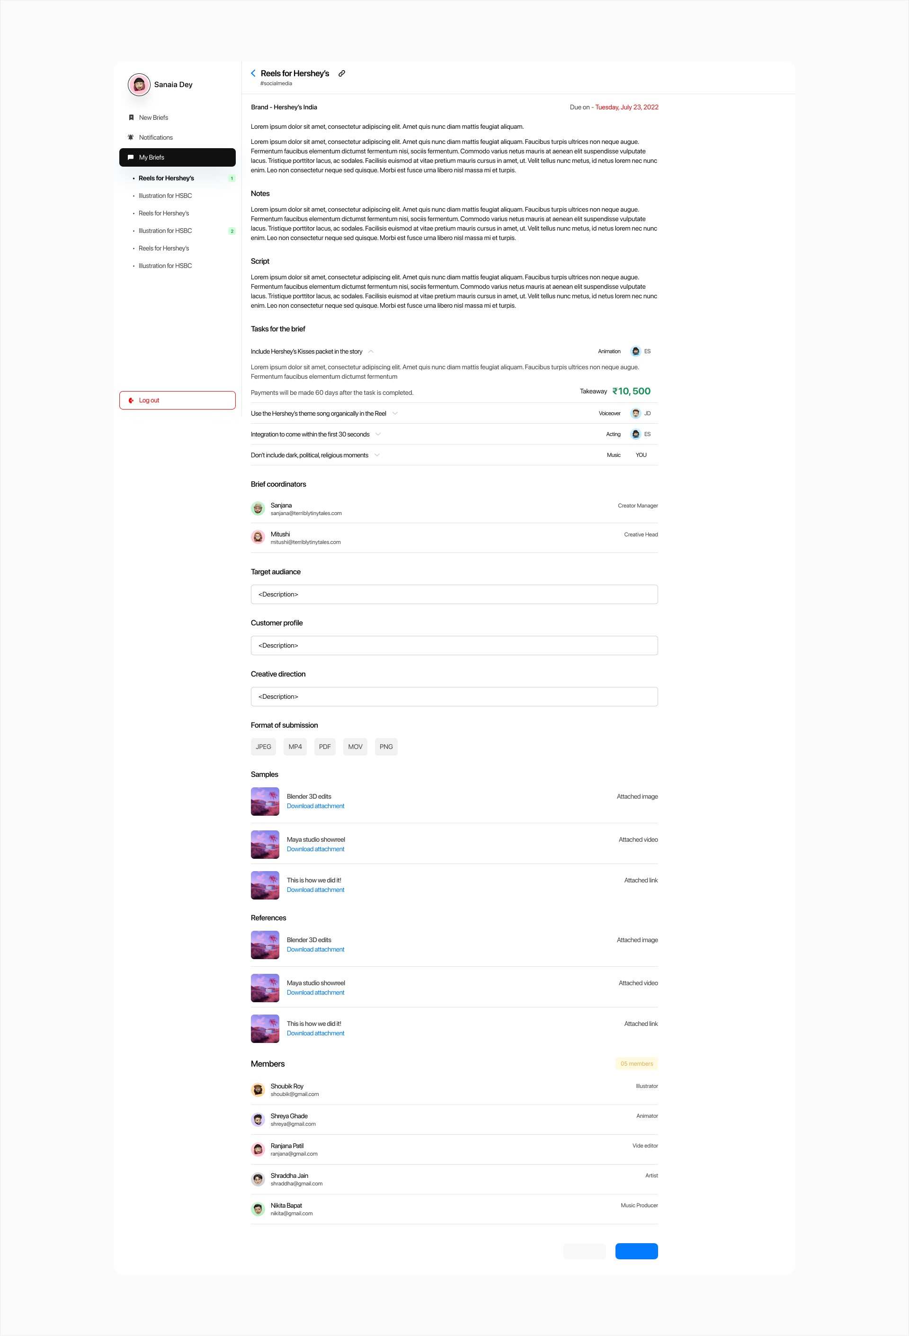The width and height of the screenshot is (909, 1336).
Task: Click the Notifications bell icon
Action: coord(131,137)
